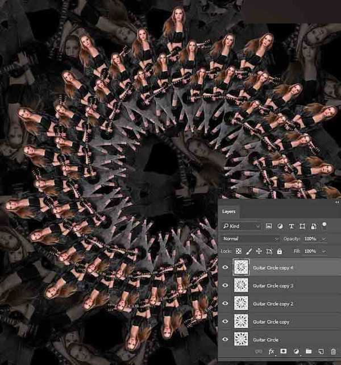Click the pixel layer filter icon
Screen dimensions: 341x365
[x=269, y=226]
